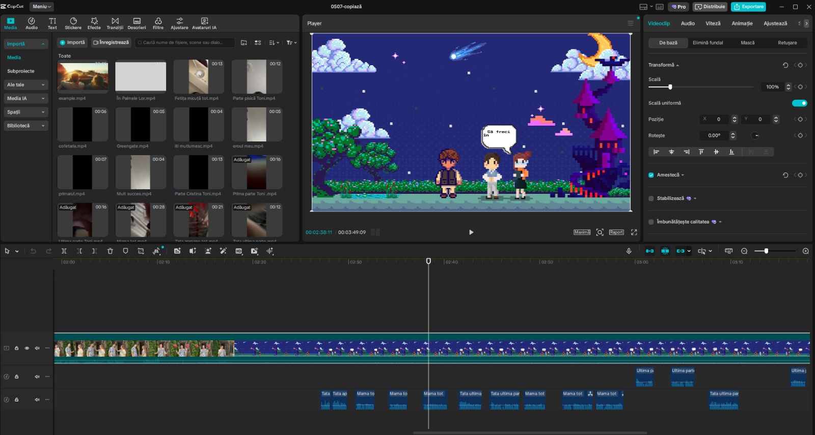This screenshot has height=435, width=815.
Task: Mute the main video track
Action: (37, 349)
